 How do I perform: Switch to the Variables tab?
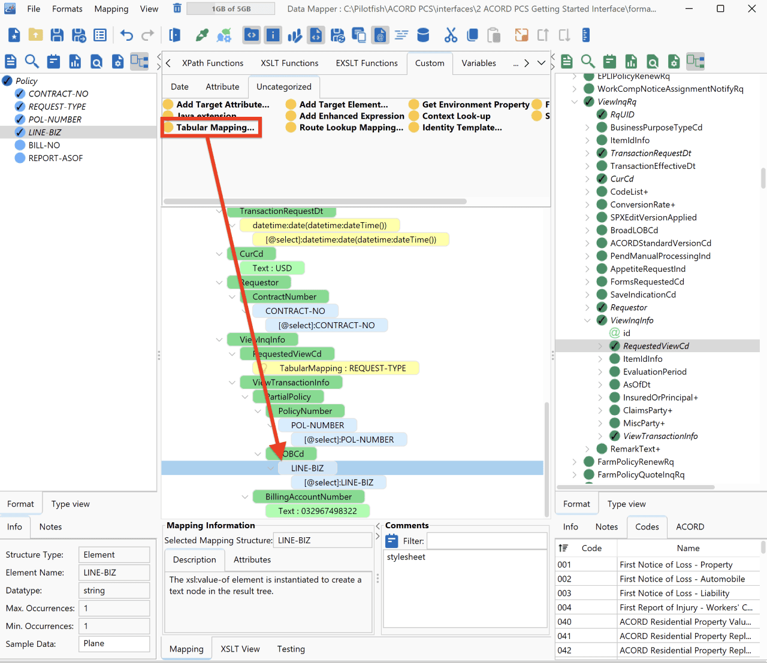click(479, 63)
